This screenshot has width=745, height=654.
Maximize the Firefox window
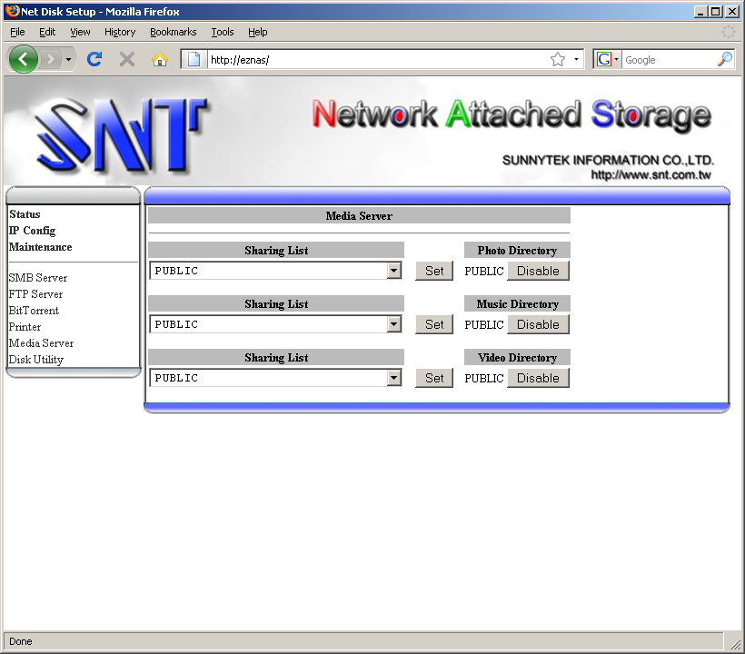tap(716, 12)
